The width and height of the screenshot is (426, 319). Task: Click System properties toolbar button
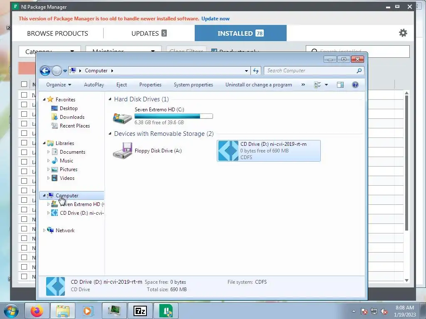(x=193, y=85)
